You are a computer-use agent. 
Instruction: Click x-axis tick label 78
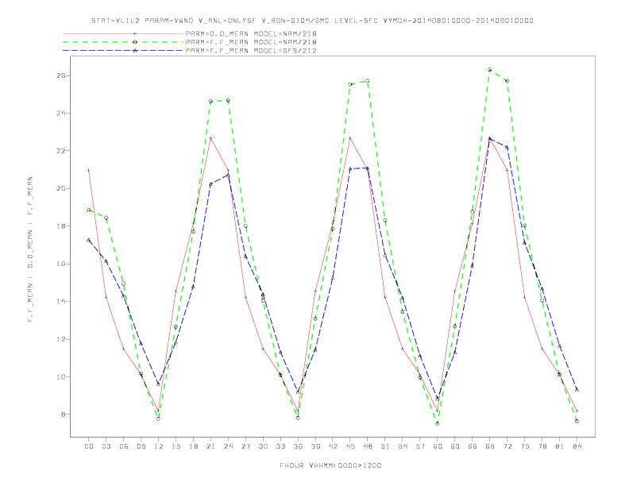[542, 446]
